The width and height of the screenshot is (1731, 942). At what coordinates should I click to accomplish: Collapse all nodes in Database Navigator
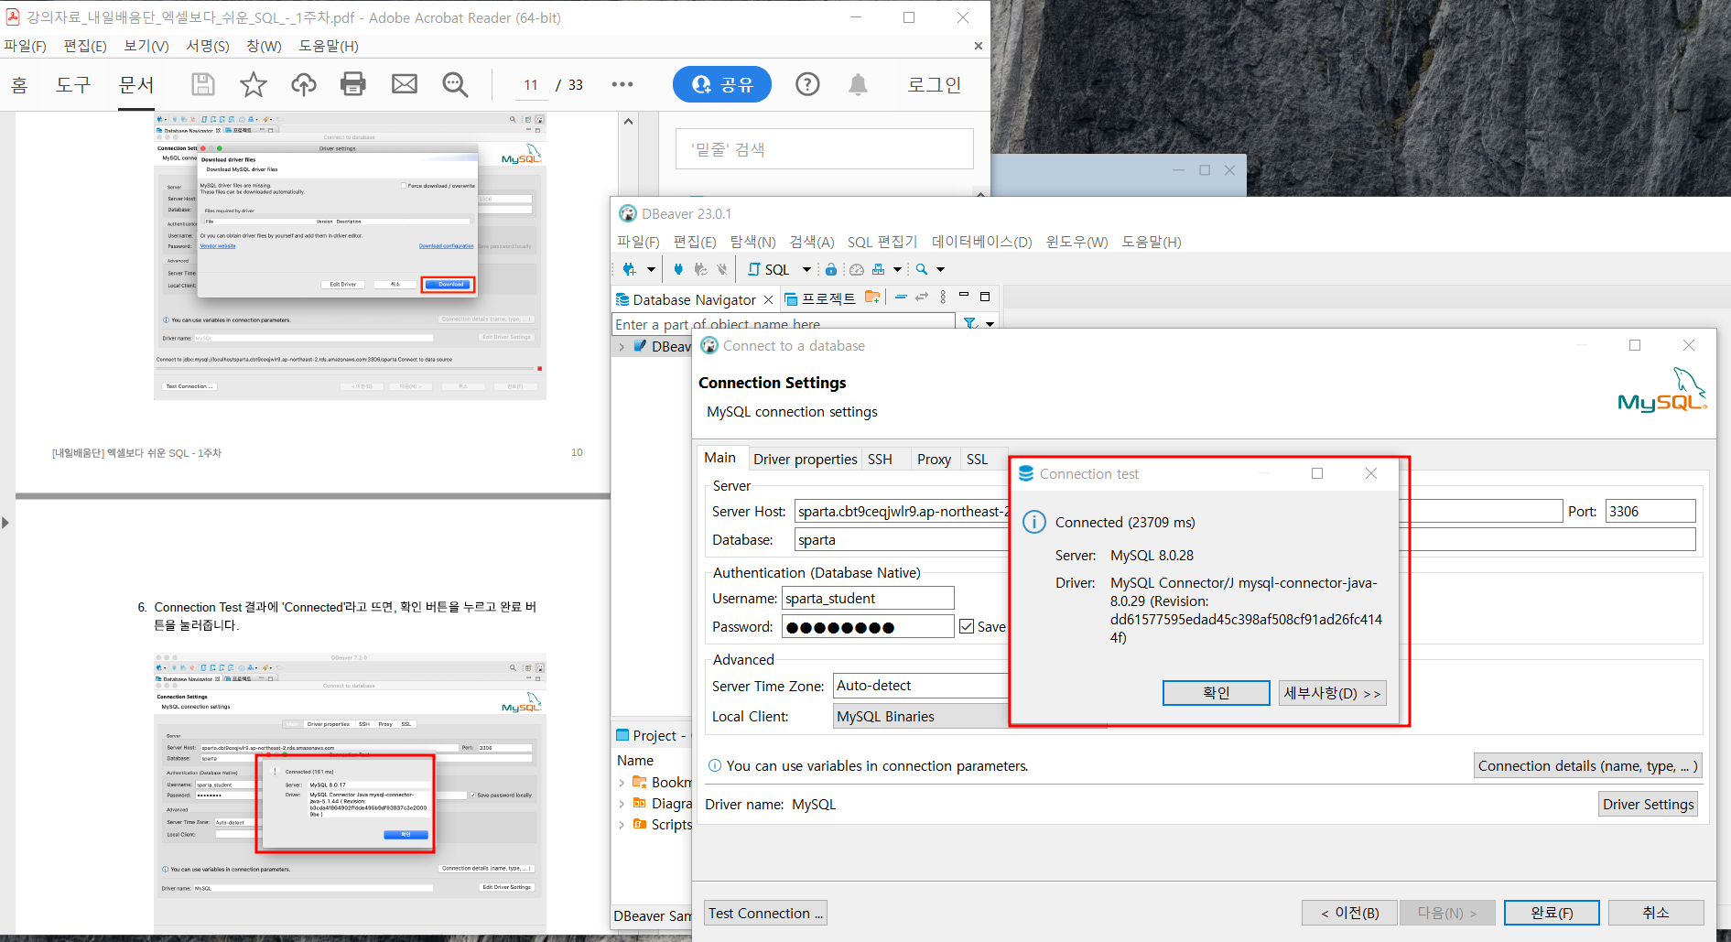tap(901, 298)
